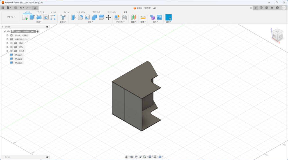Select the Orbit navigation tool
The width and height of the screenshot is (288, 160).
(x=126, y=157)
